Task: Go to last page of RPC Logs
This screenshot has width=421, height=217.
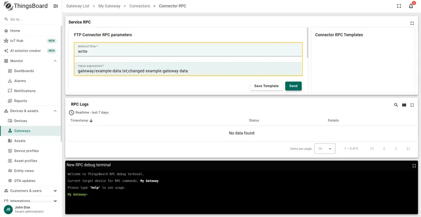Action: [408, 149]
